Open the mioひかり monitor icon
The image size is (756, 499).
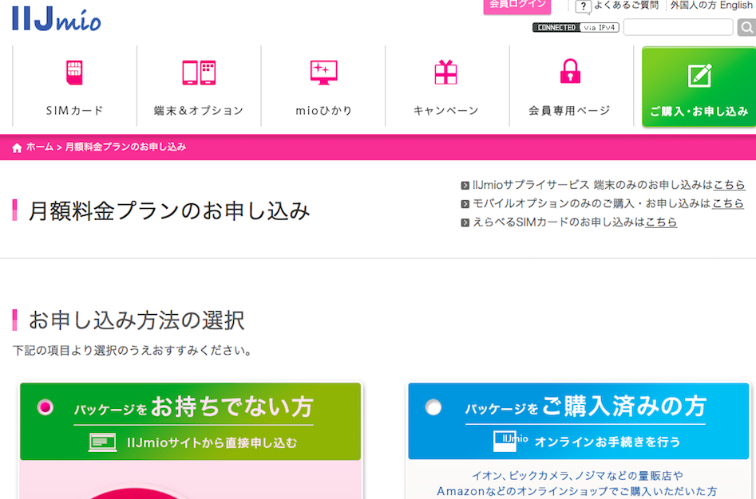tap(323, 73)
